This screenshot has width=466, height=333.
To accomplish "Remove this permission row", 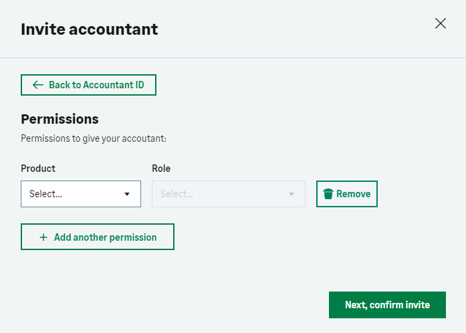I will tap(347, 194).
